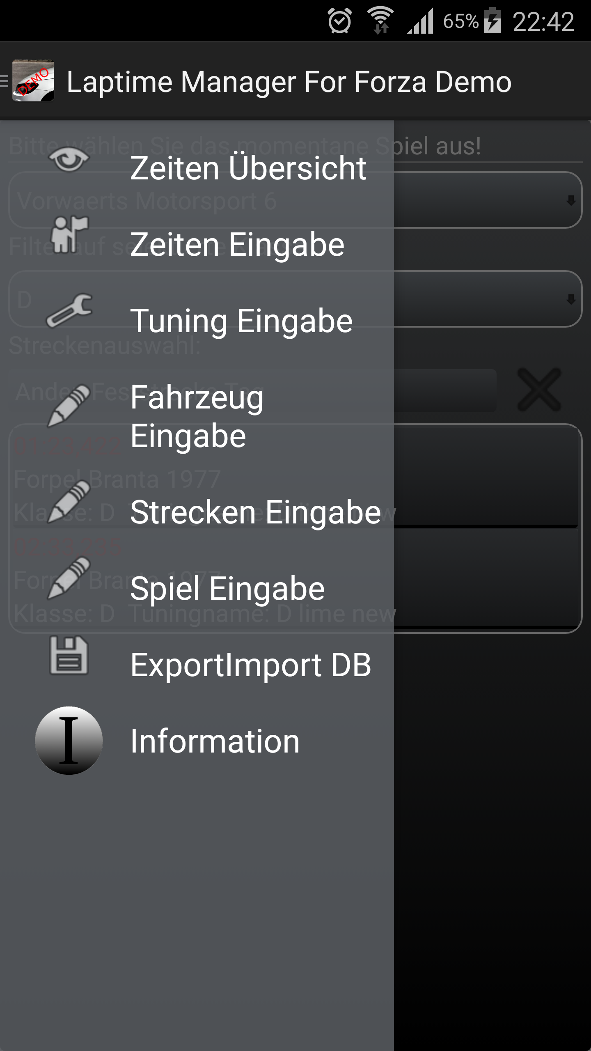Tap the round Information icon
The image size is (591, 1051).
[x=69, y=741]
